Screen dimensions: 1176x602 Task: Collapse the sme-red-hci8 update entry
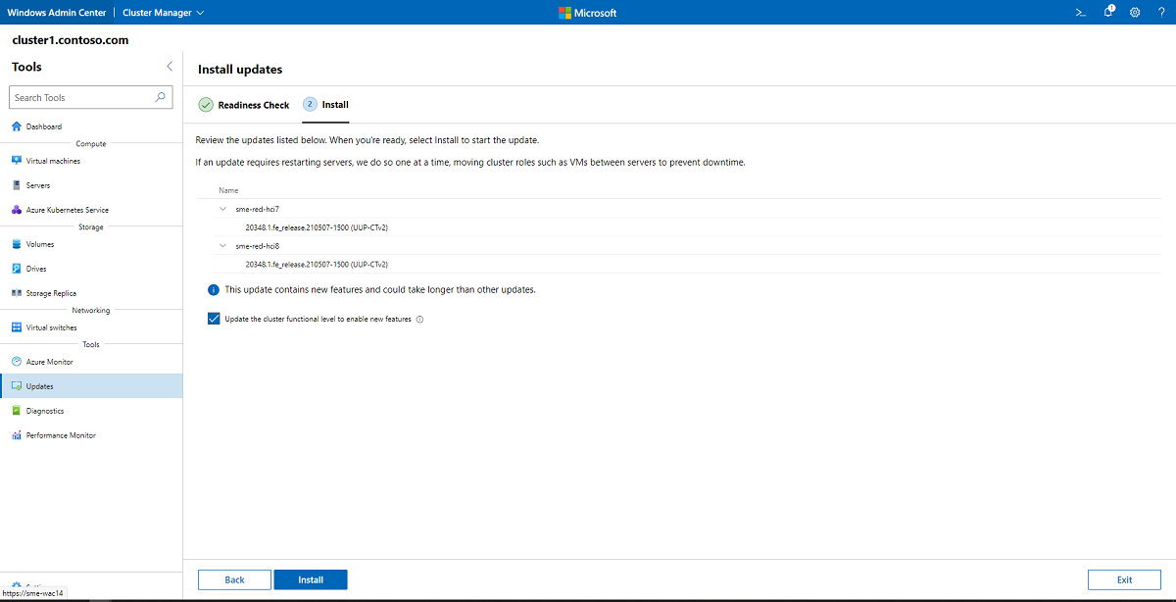coord(221,245)
